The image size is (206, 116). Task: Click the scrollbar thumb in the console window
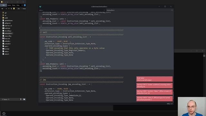coord(204,56)
